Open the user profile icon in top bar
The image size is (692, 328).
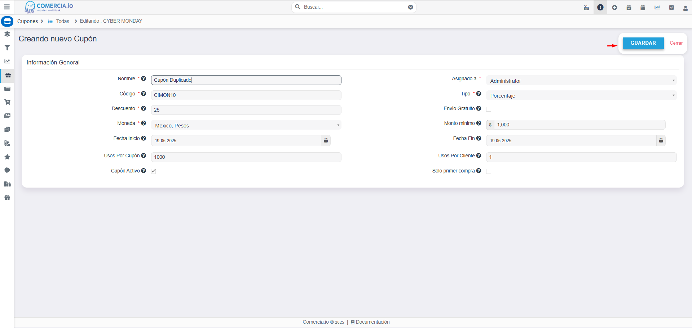click(x=686, y=8)
